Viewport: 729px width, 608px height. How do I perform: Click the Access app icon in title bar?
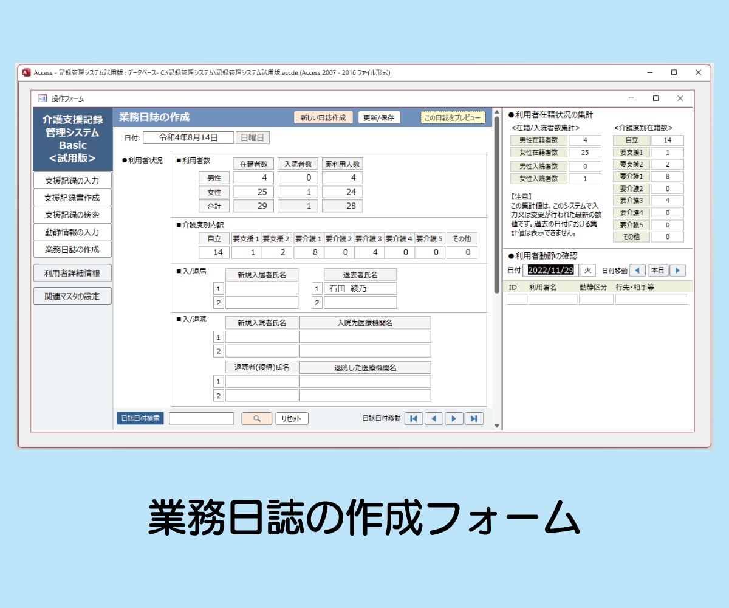click(x=26, y=72)
